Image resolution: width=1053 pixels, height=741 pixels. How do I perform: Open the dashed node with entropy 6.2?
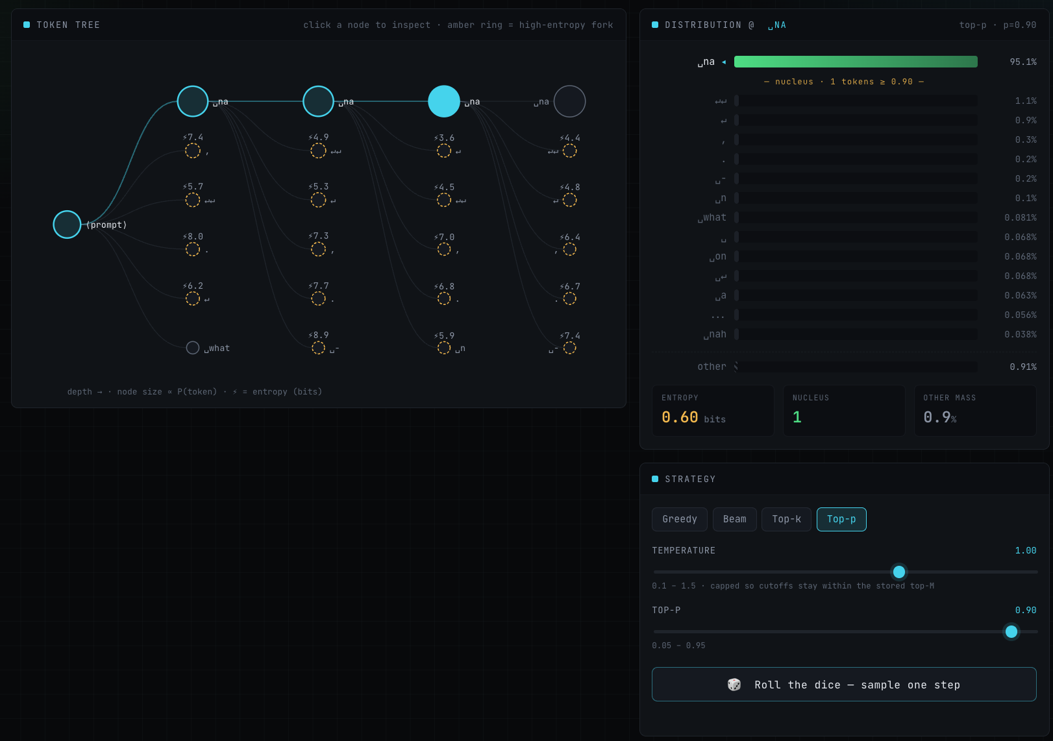click(x=193, y=298)
